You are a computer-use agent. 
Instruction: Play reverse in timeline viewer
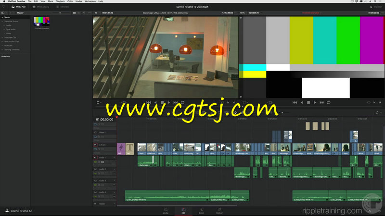click(302, 103)
